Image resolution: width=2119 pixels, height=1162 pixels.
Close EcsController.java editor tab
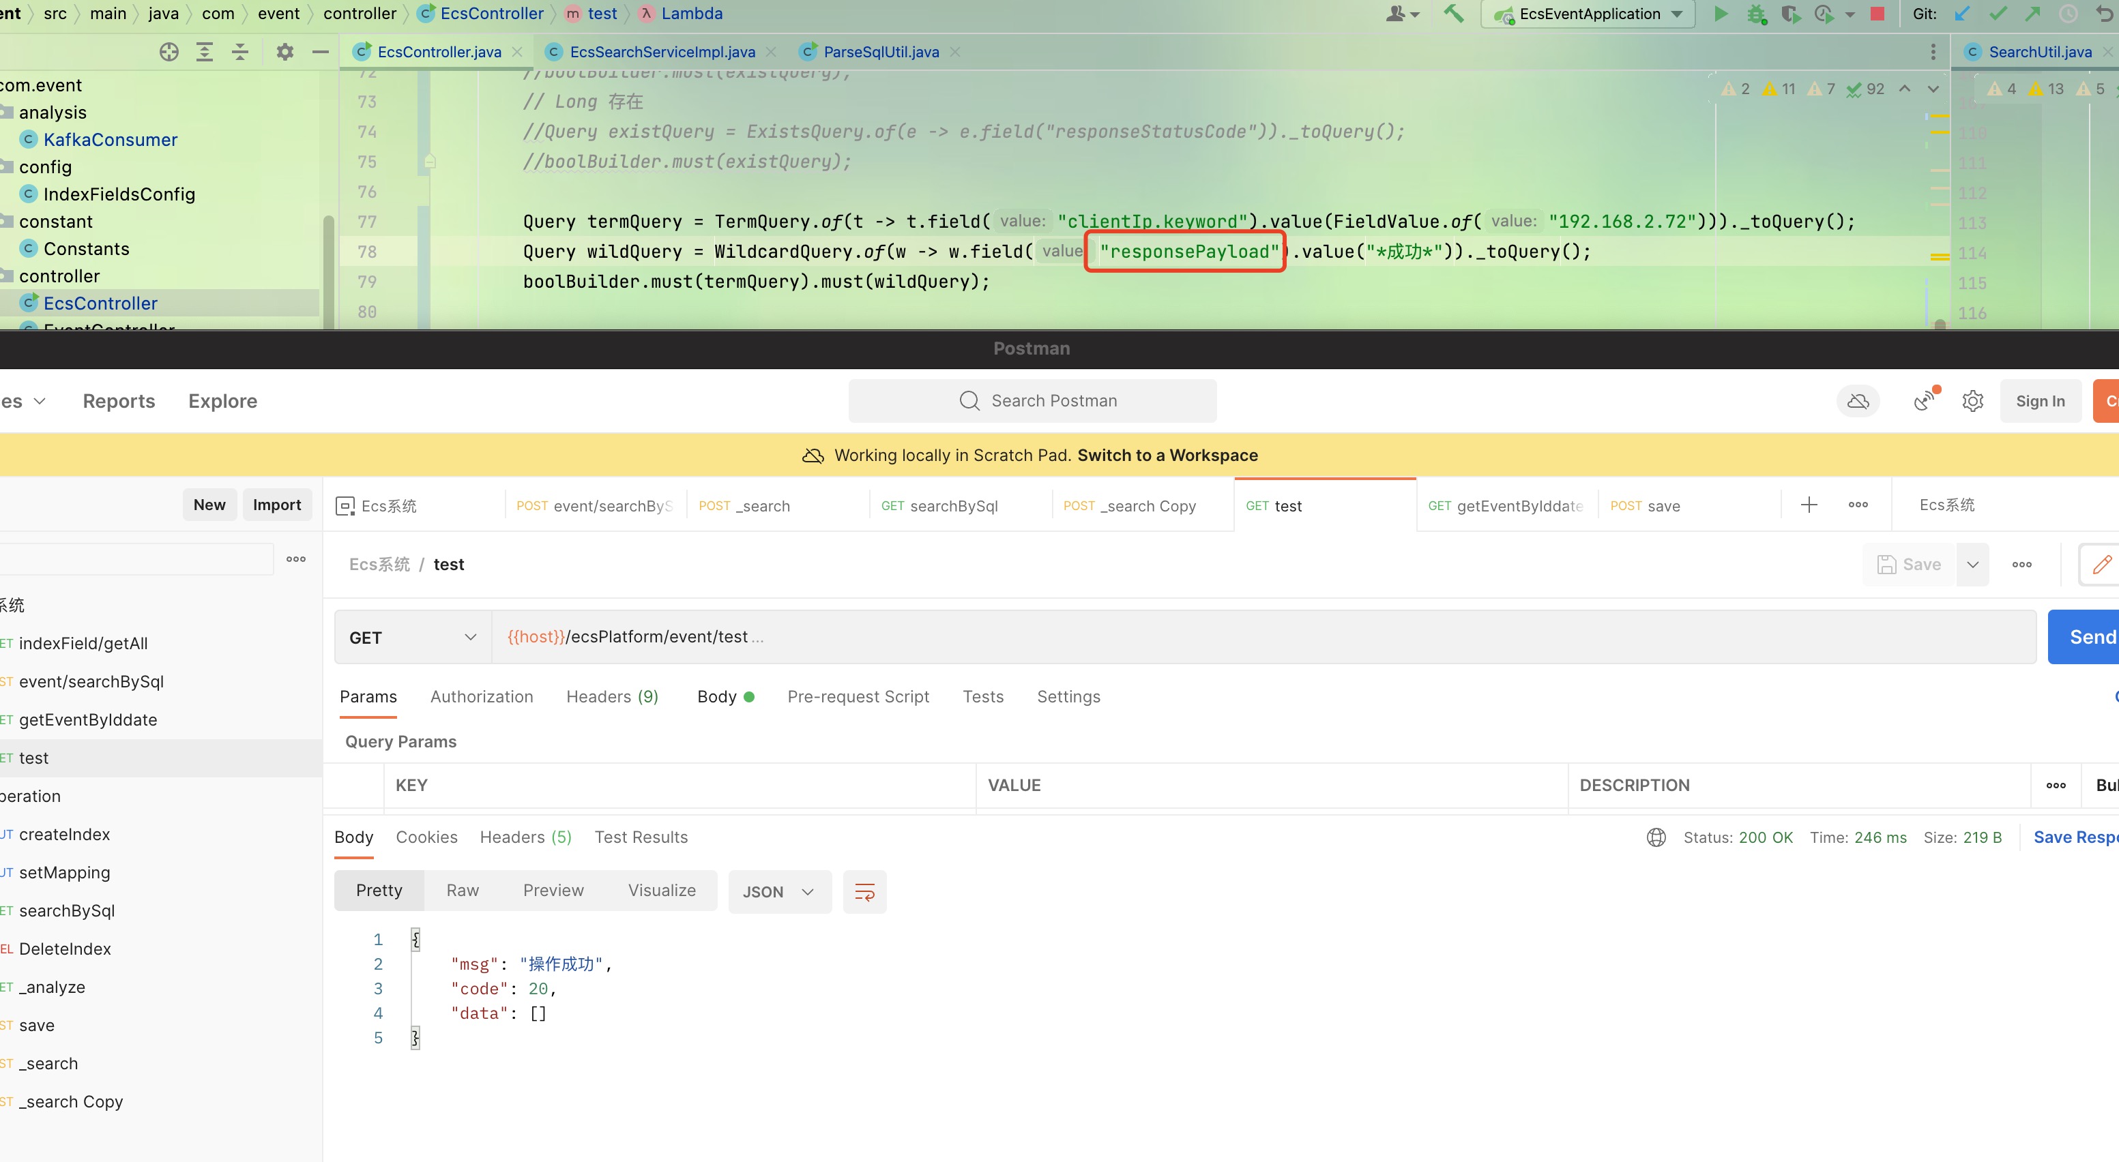point(517,52)
